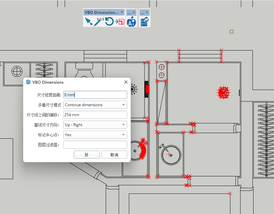Close the VBO Dimension toolbar
The image size is (274, 214).
122,12
